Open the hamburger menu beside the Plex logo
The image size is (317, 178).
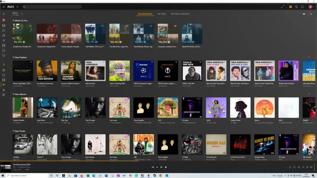pyautogui.click(x=3, y=7)
